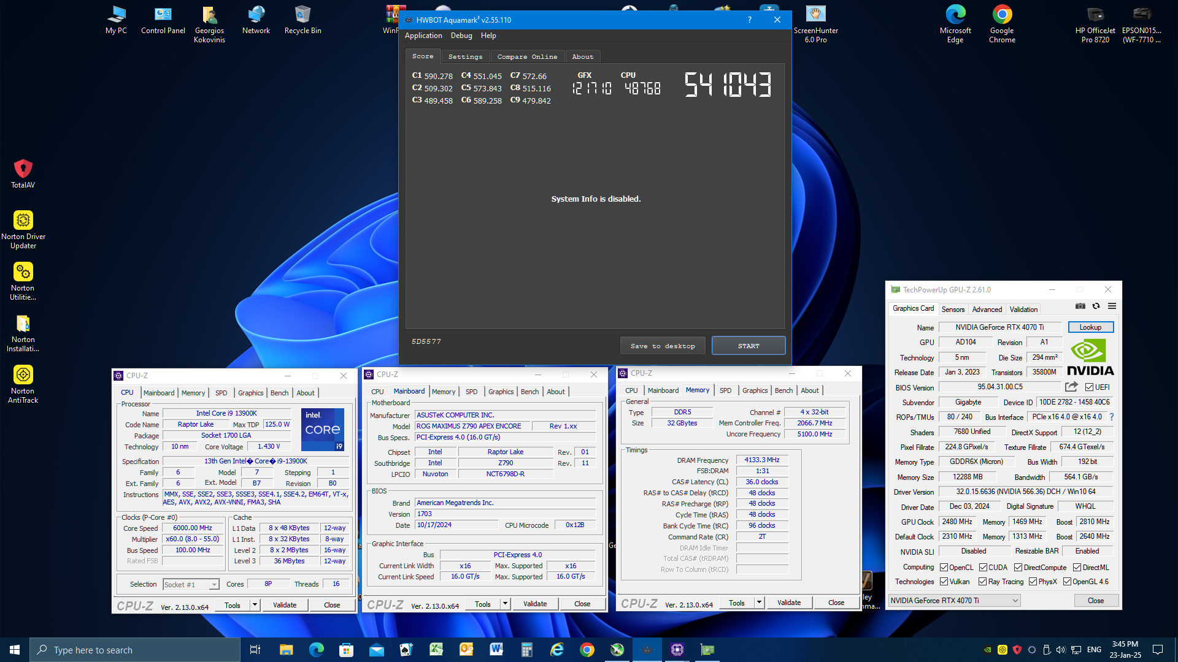Open the Norton Driver Updater desktop icon
This screenshot has height=662, width=1178.
click(x=23, y=230)
